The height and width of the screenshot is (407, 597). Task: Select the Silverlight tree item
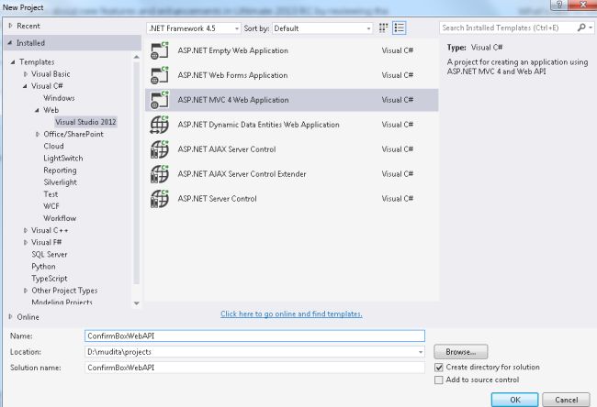(x=60, y=182)
